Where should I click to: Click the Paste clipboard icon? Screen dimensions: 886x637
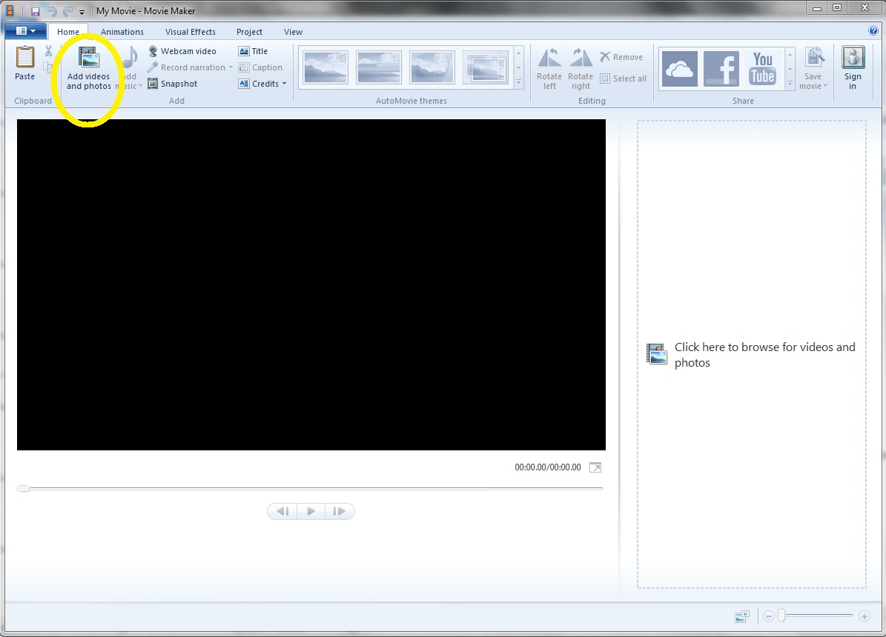(x=25, y=57)
